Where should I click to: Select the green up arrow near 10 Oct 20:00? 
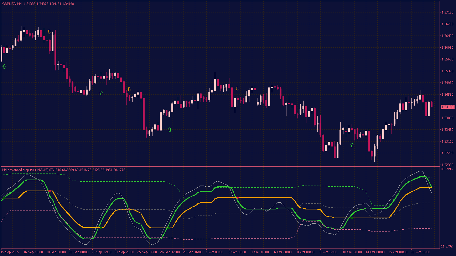pos(352,145)
